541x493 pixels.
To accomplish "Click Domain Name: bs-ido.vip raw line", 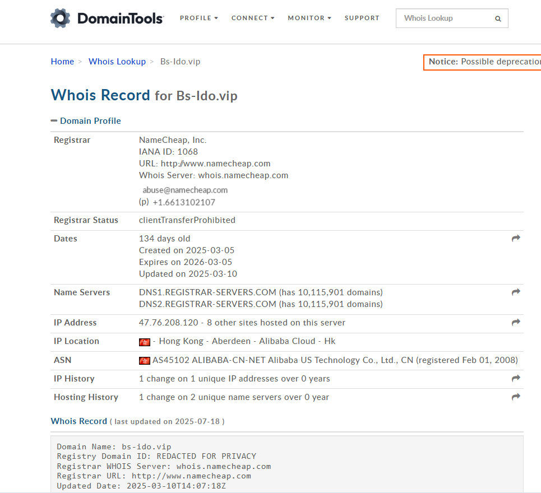I will tap(114, 447).
